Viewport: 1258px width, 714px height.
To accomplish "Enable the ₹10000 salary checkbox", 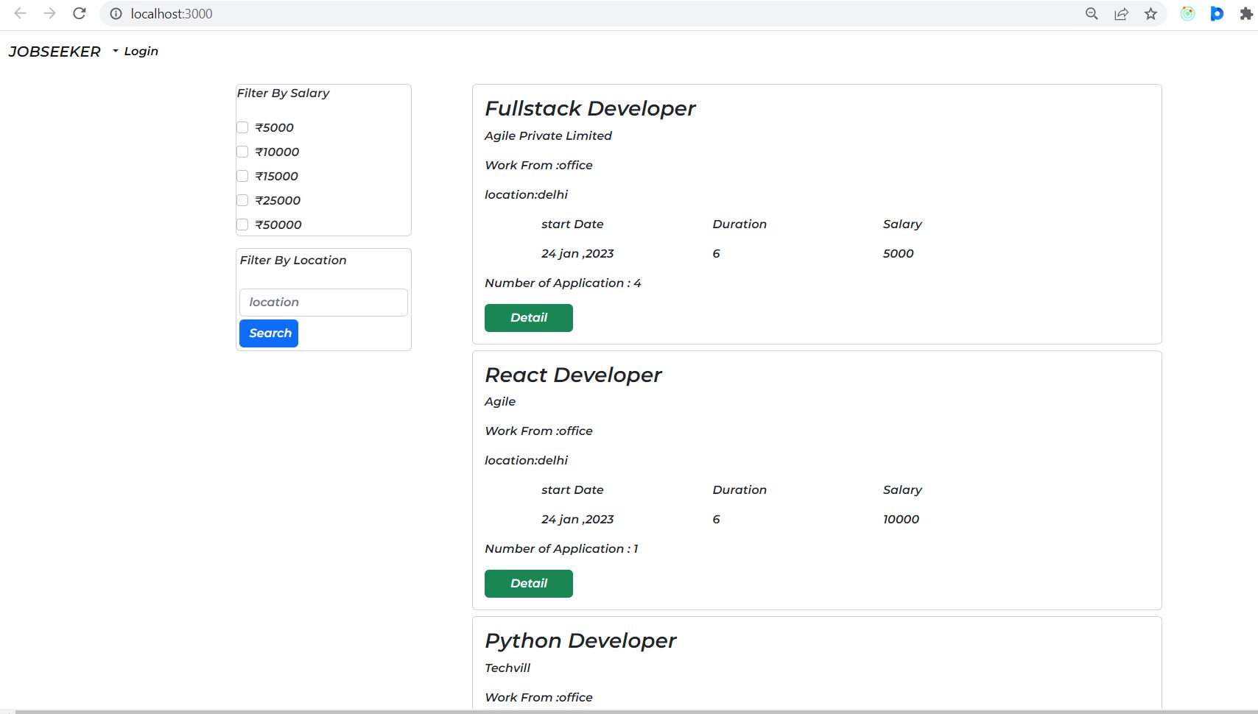I will point(242,152).
